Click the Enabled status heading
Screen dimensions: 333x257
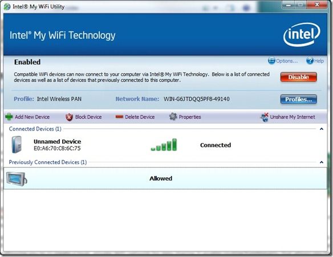pyautogui.click(x=27, y=62)
